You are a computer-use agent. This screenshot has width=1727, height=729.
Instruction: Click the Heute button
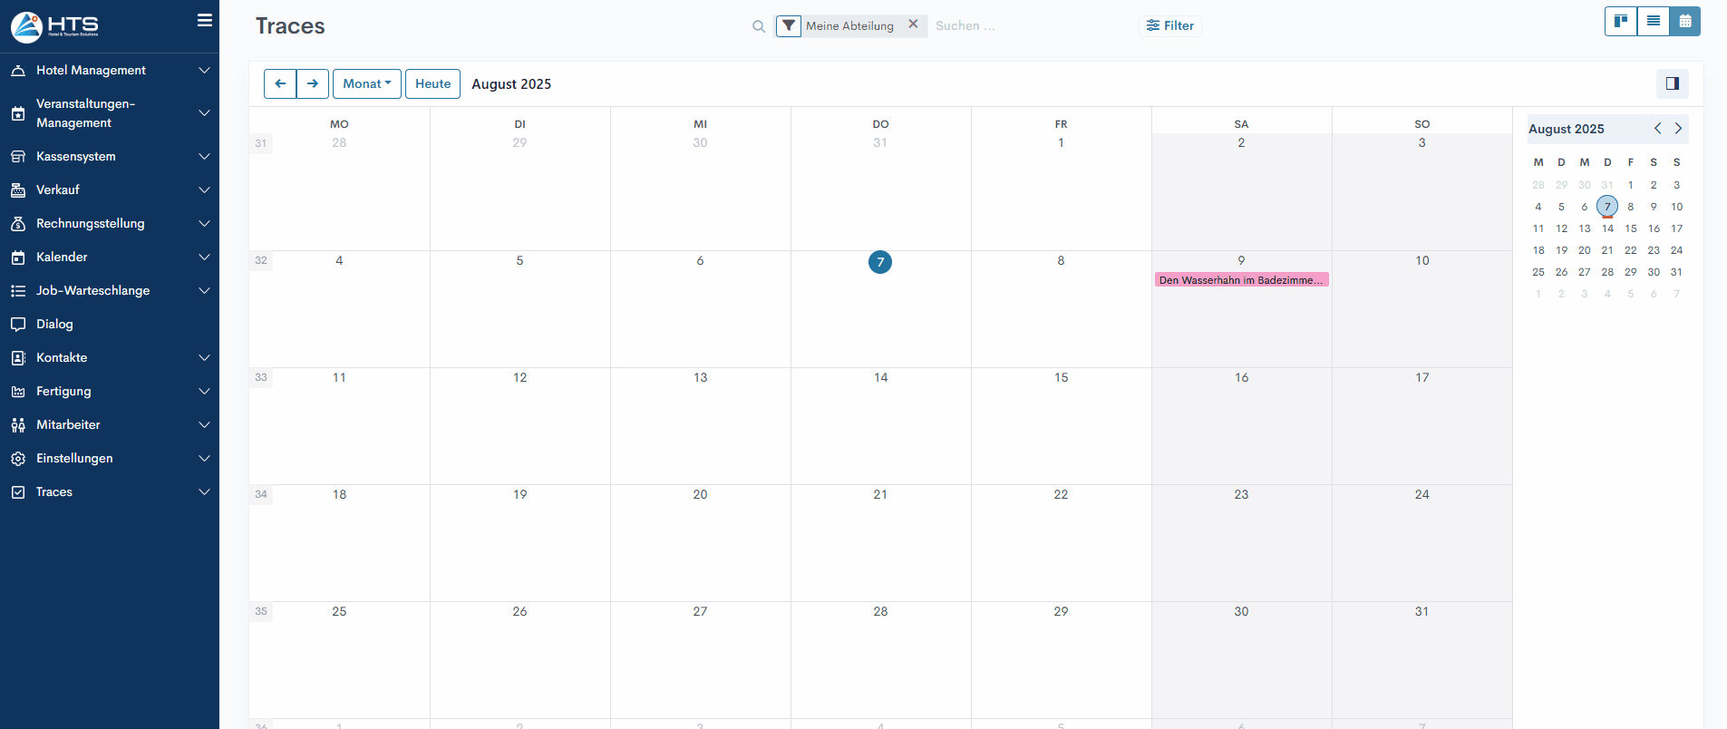pyautogui.click(x=432, y=84)
